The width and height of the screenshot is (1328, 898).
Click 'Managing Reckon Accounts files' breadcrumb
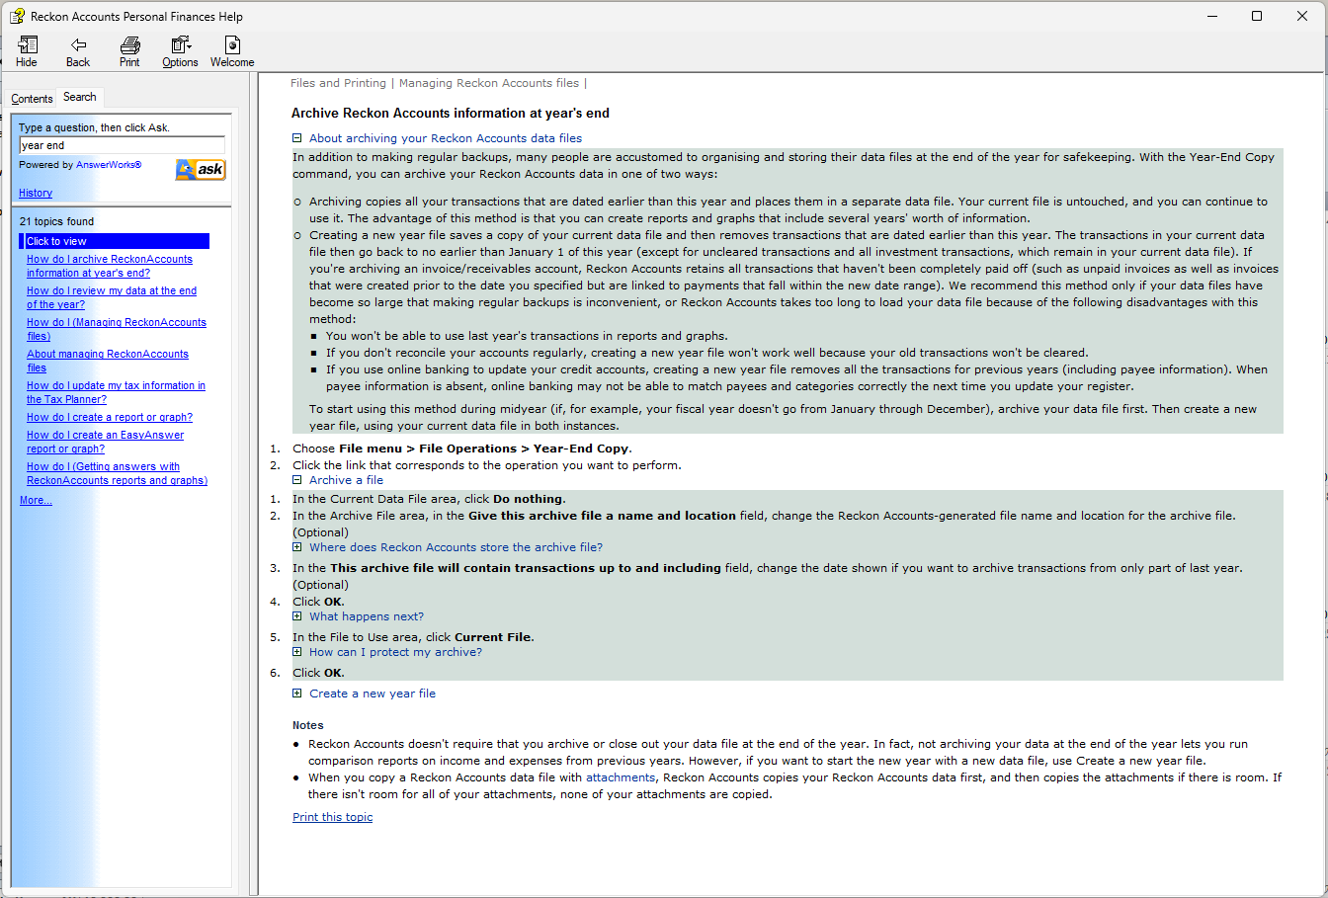489,83
